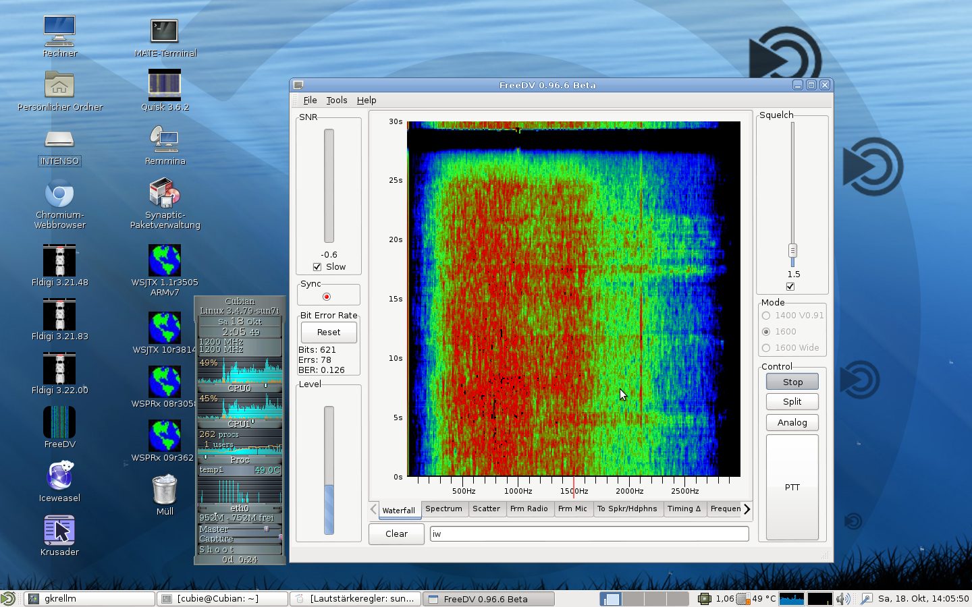972x607 pixels.
Task: Click the volume speaker tray icon
Action: [x=843, y=598]
